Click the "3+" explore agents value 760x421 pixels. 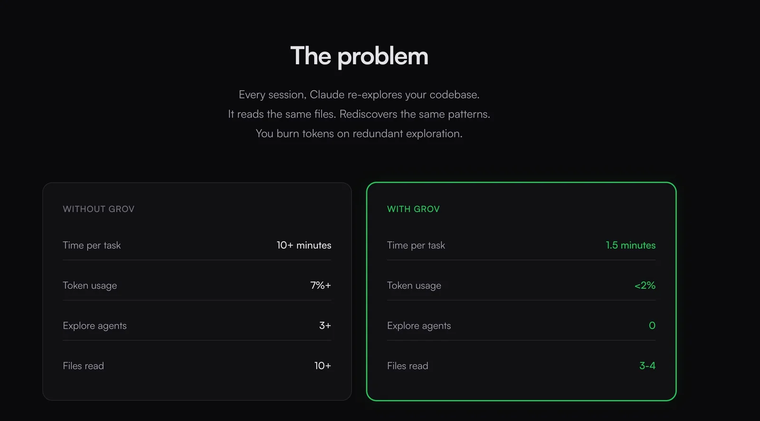coord(325,326)
